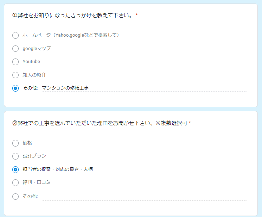Click the googleマップ label text
This screenshot has width=262, height=217.
coord(37,48)
